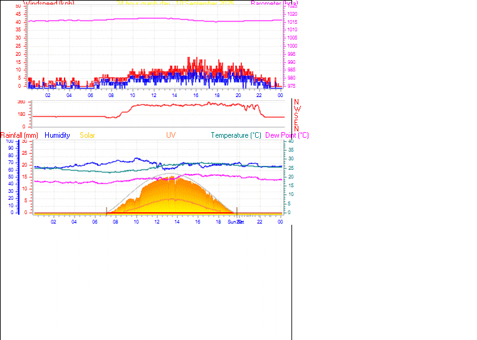Click the 12 hour tick on windspeed graph
Viewport: 477px width, 340px height.
pyautogui.click(x=153, y=95)
